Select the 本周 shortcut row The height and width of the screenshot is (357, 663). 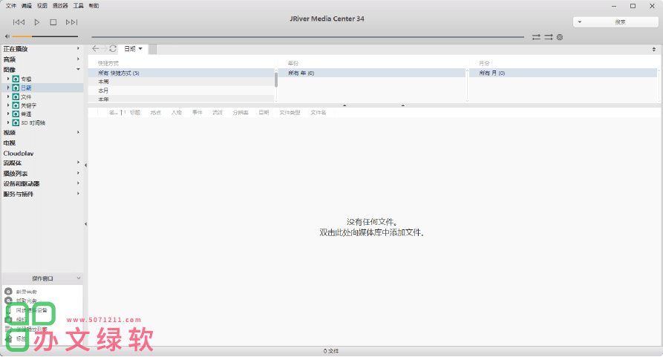(181, 82)
